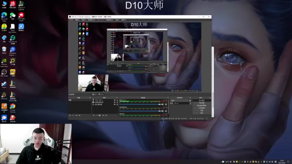The height and width of the screenshot is (164, 292).
Task: Open the Wallpaper Engine desktop icon
Action: pyautogui.click(x=13, y=51)
